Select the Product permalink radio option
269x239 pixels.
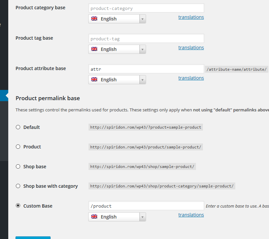pyautogui.click(x=18, y=147)
